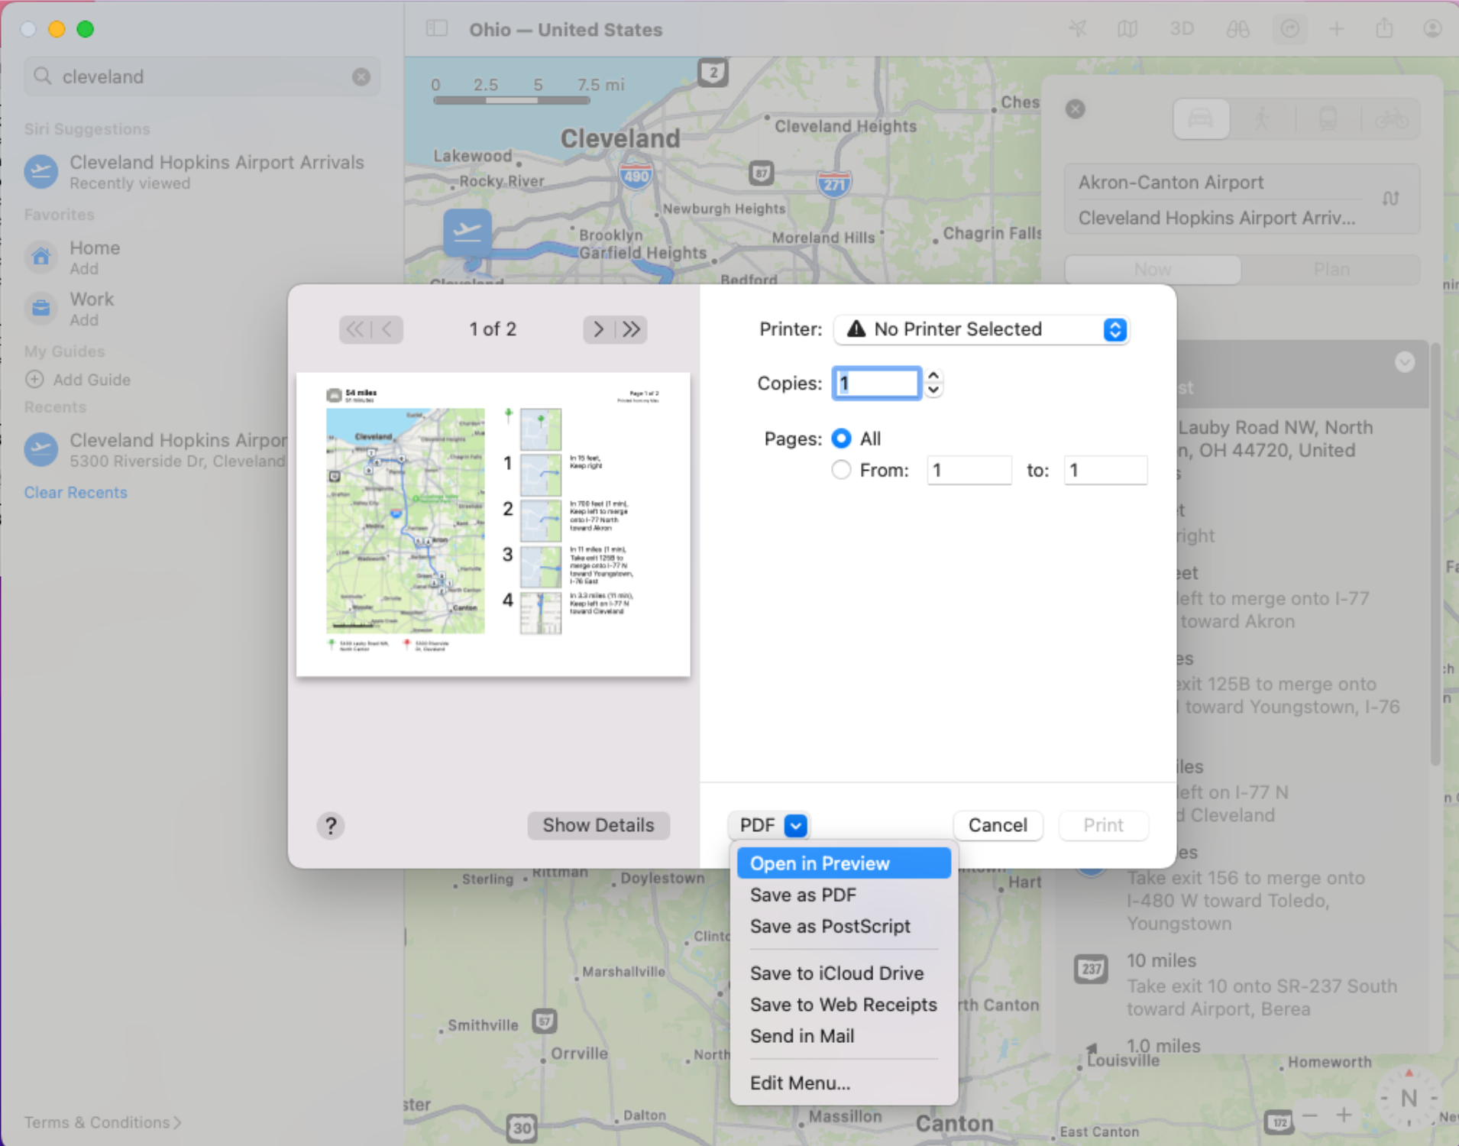Go to first page of print preview
Viewport: 1459px width, 1146px height.
355,329
